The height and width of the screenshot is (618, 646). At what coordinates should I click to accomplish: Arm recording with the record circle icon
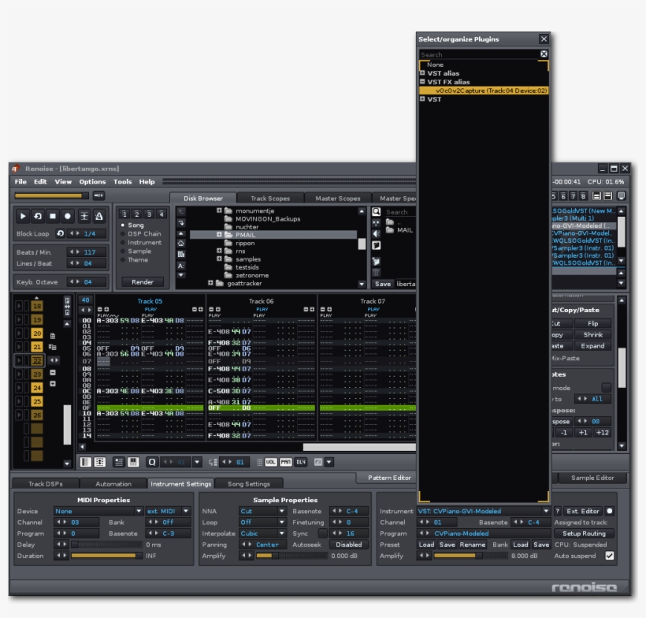[68, 217]
